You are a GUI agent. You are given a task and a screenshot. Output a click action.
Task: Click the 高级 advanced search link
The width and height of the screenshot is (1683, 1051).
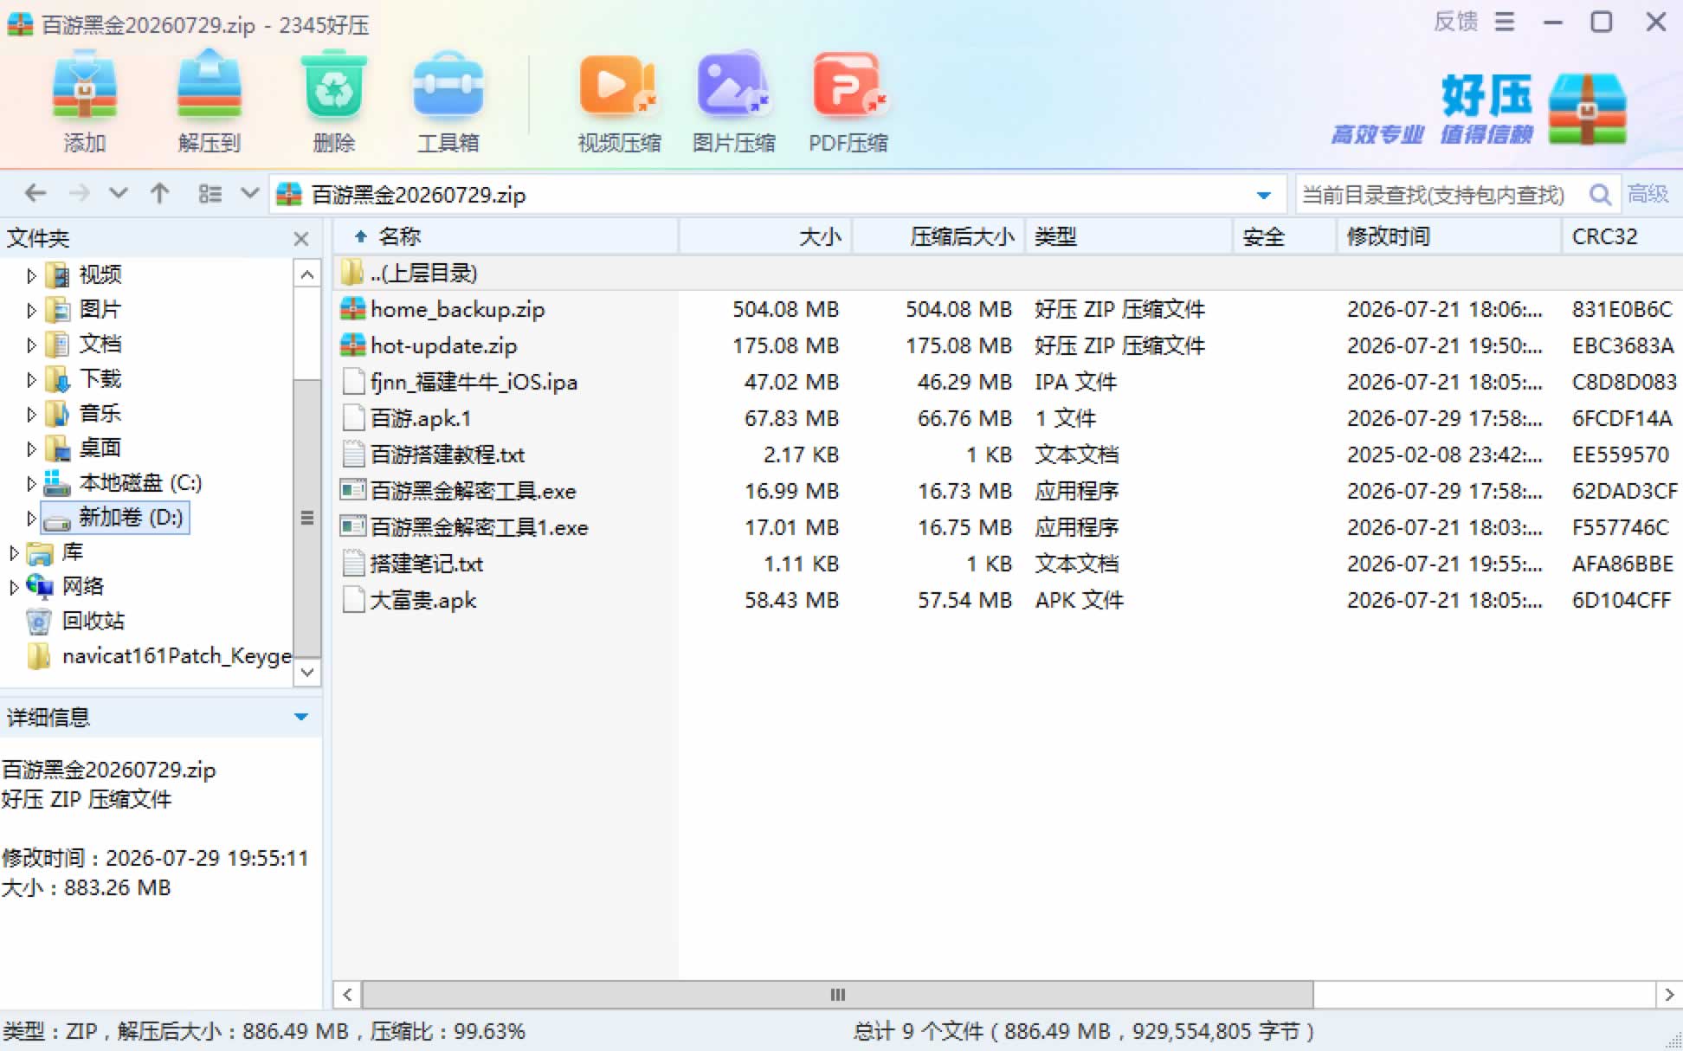click(1648, 194)
